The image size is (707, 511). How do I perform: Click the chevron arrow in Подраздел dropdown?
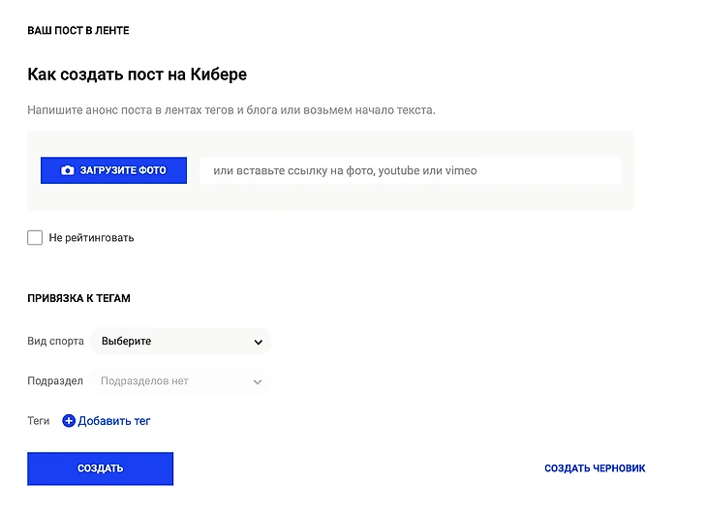258,382
